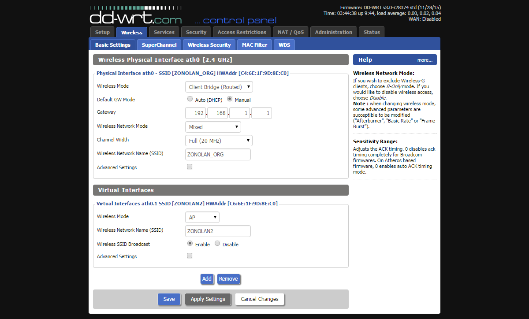Screen dimensions: 529x319
Task: Click the Virtual Interfaces section header
Action: 221,190
